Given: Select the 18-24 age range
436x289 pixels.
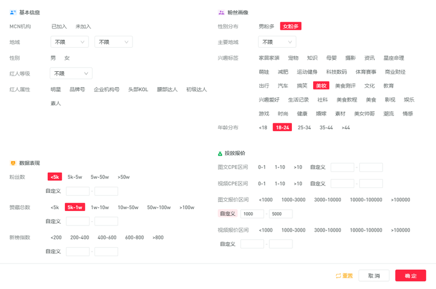Looking at the screenshot, I should (282, 128).
